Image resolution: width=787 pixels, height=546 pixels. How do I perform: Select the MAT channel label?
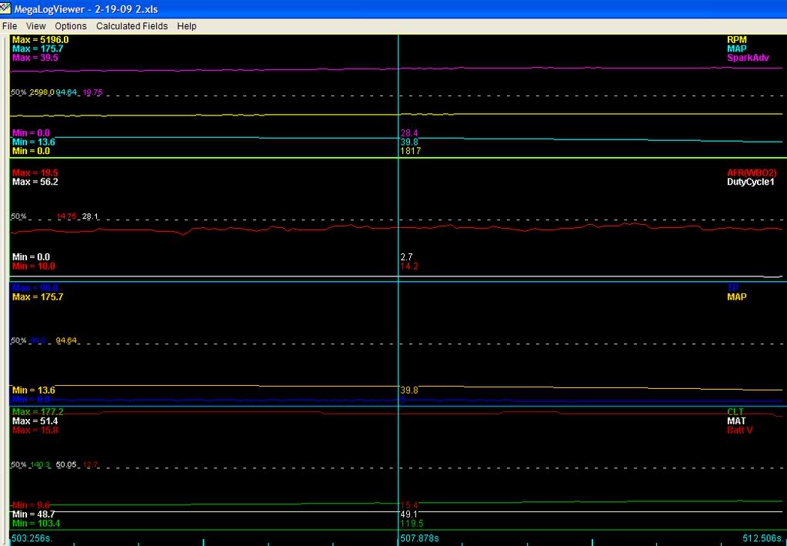(x=736, y=420)
